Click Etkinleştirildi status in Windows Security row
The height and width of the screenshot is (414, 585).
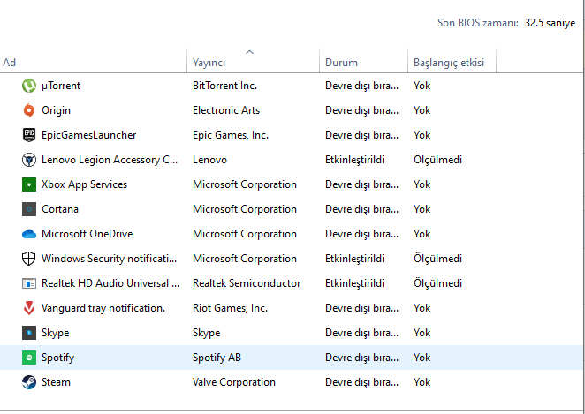[355, 259]
